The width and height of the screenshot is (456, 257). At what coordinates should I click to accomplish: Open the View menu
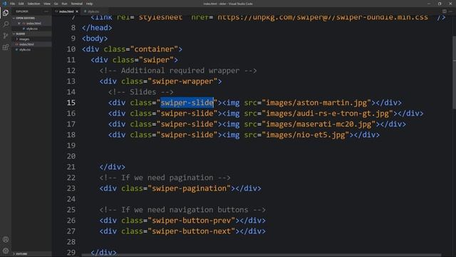(x=47, y=4)
